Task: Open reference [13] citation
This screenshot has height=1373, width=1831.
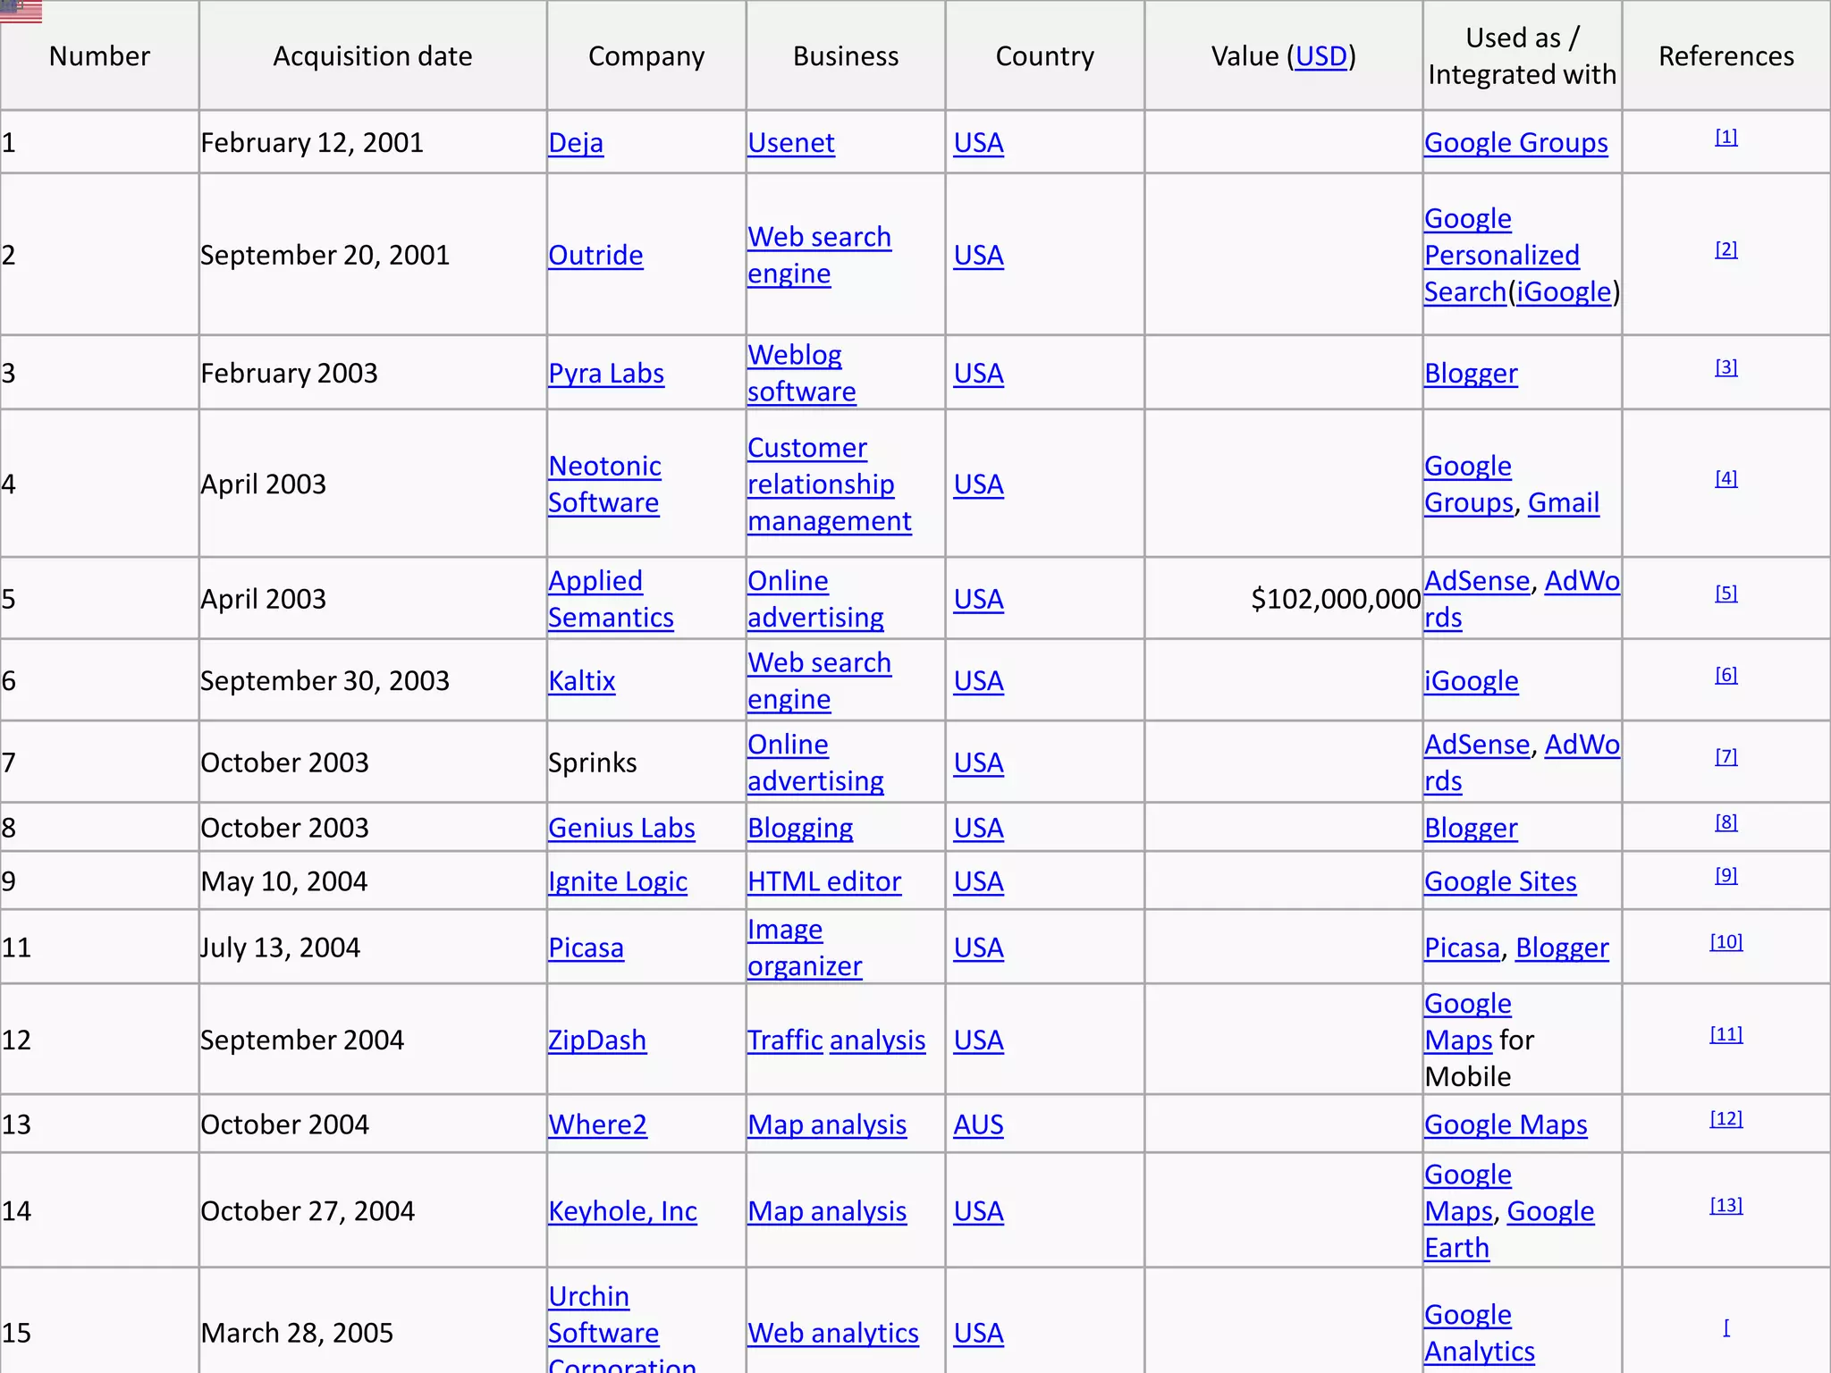Action: (x=1726, y=1205)
